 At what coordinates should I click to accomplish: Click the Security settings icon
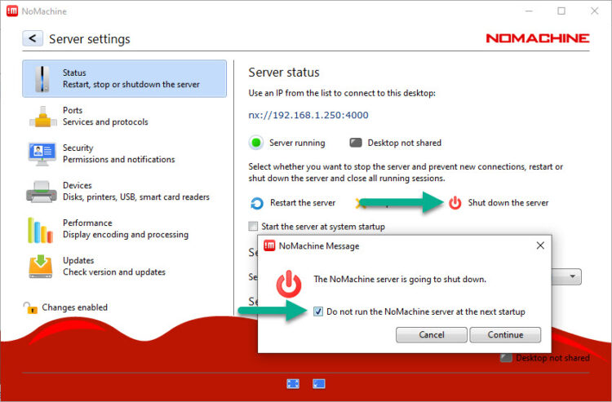pos(40,153)
